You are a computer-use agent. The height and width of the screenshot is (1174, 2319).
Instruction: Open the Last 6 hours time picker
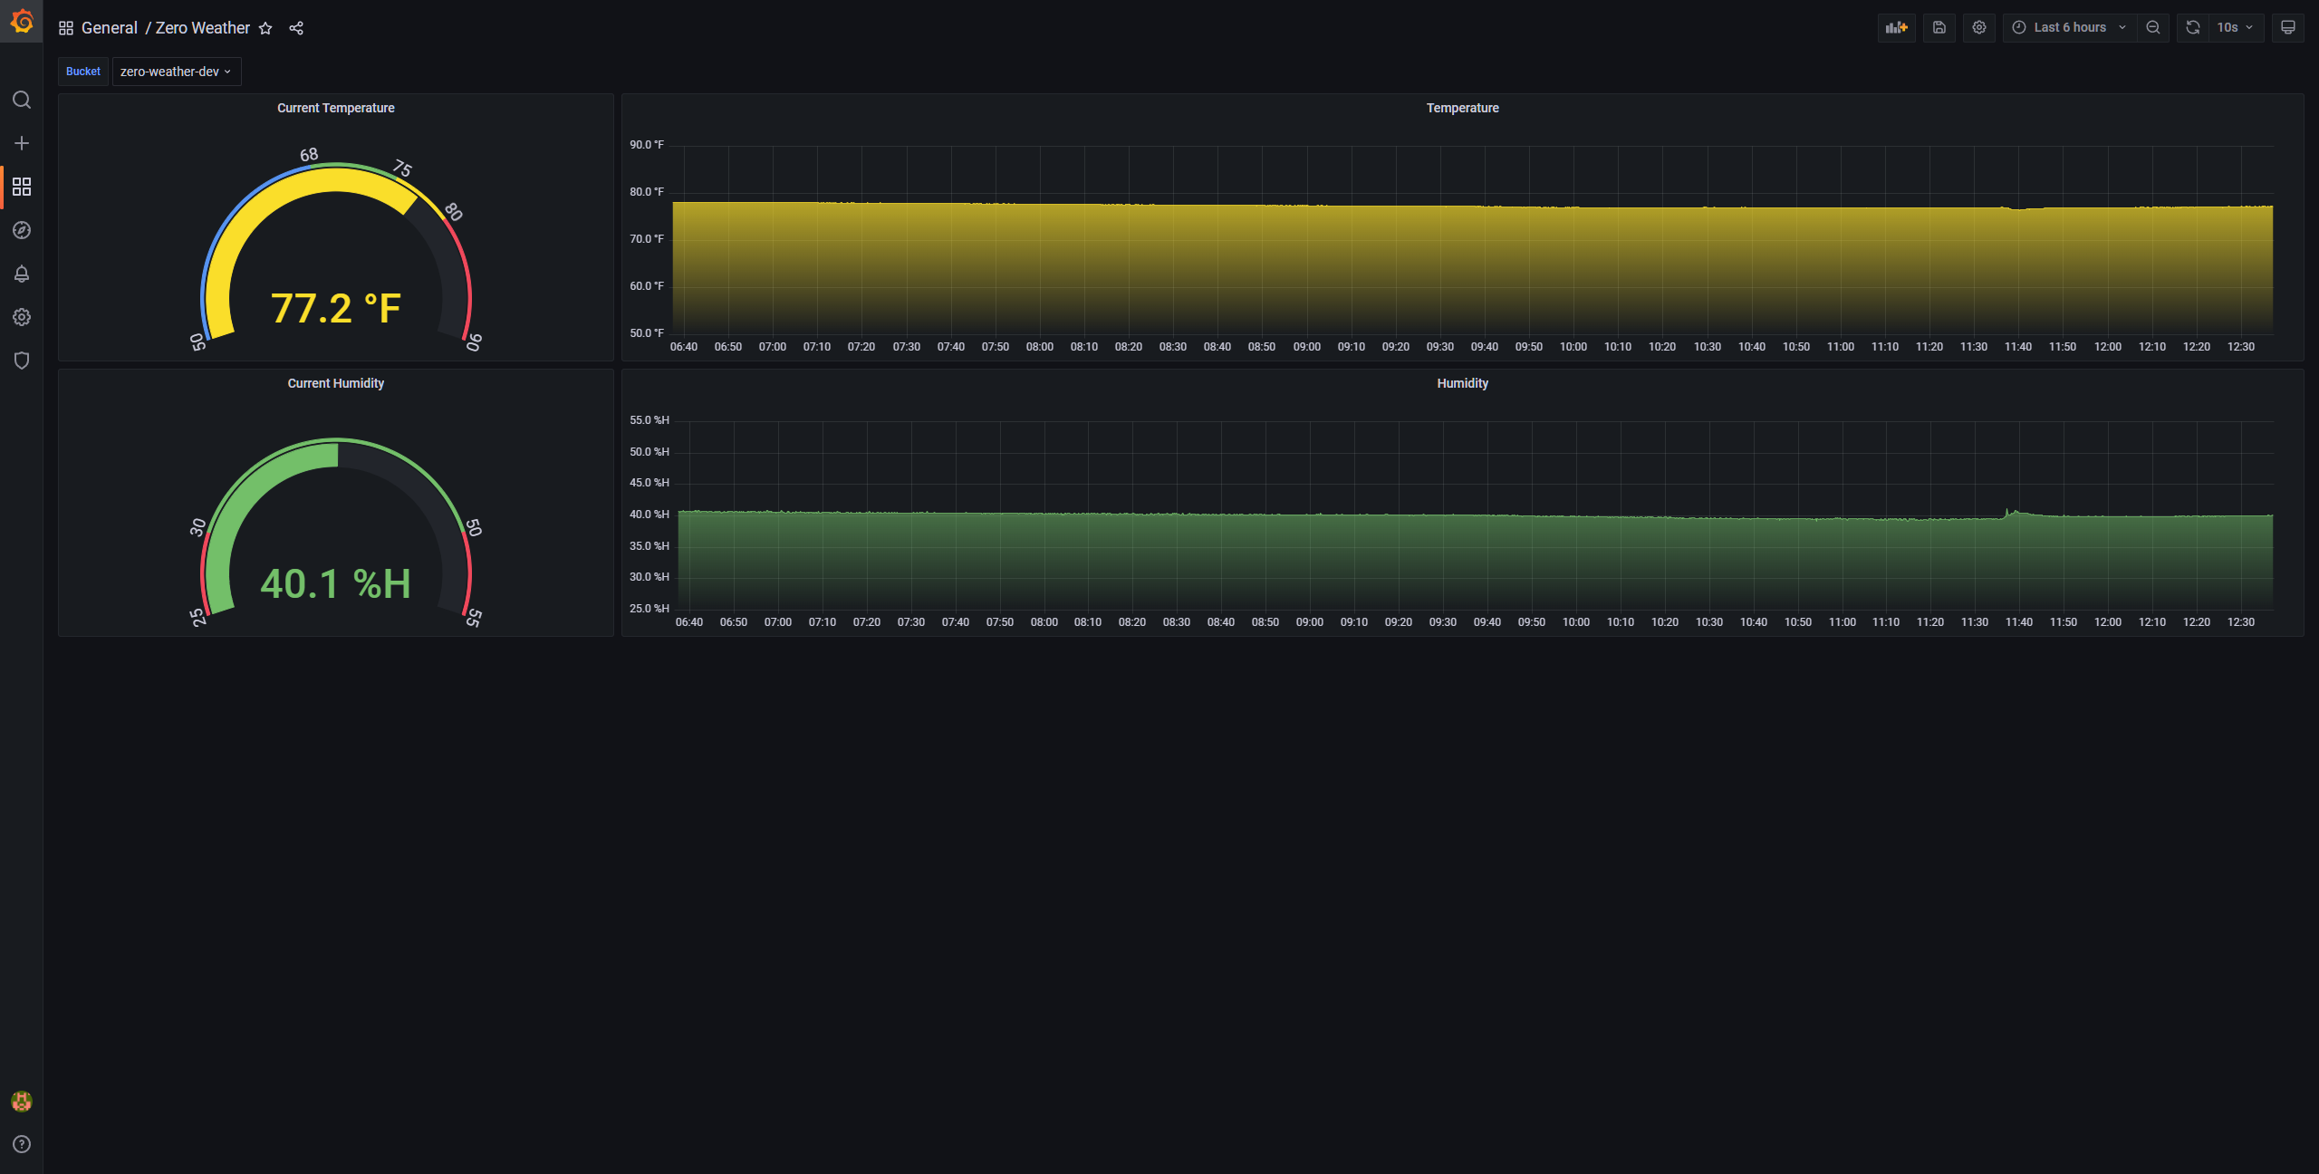pyautogui.click(x=2069, y=27)
